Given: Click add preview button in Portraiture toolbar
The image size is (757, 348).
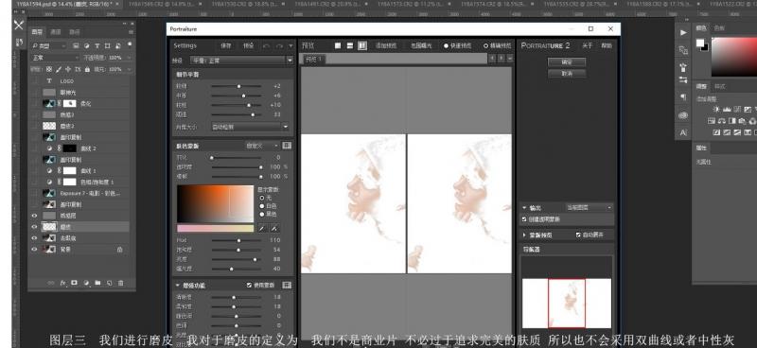Looking at the screenshot, I should point(386,45).
